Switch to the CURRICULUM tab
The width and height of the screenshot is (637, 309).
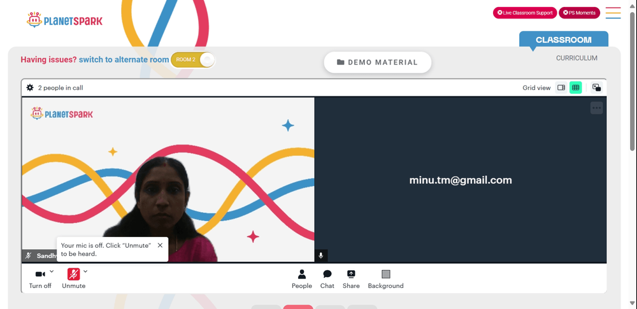[x=576, y=58]
